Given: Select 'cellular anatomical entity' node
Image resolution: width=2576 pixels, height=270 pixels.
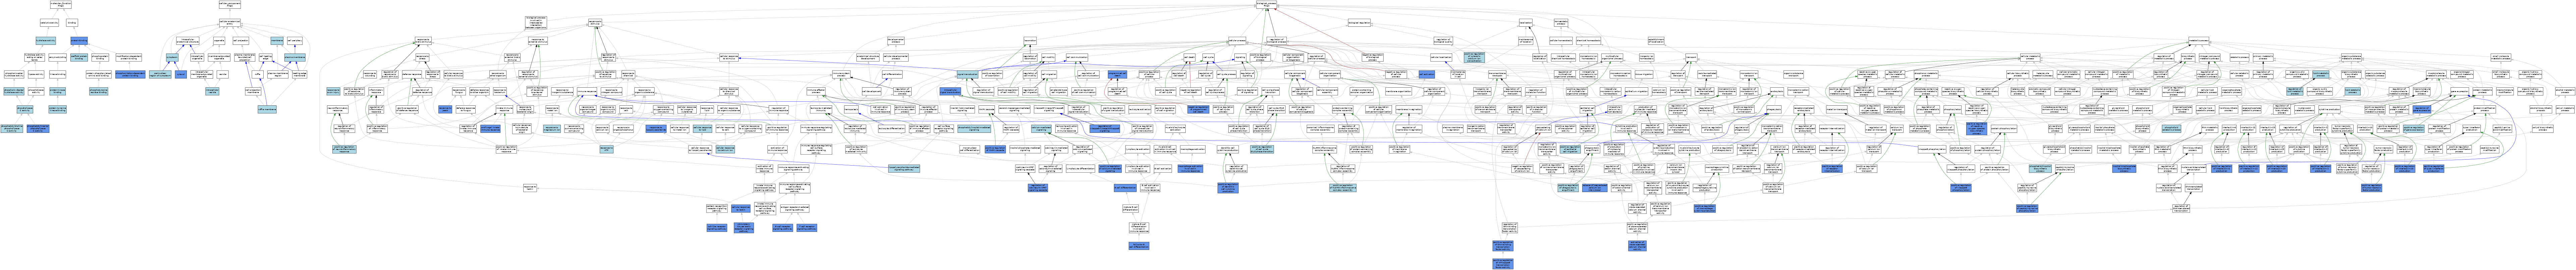Looking at the screenshot, I should click(x=230, y=23).
